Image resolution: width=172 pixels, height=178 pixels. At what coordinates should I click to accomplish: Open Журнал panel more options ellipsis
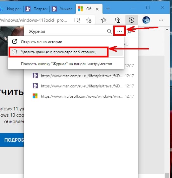[x=120, y=31]
